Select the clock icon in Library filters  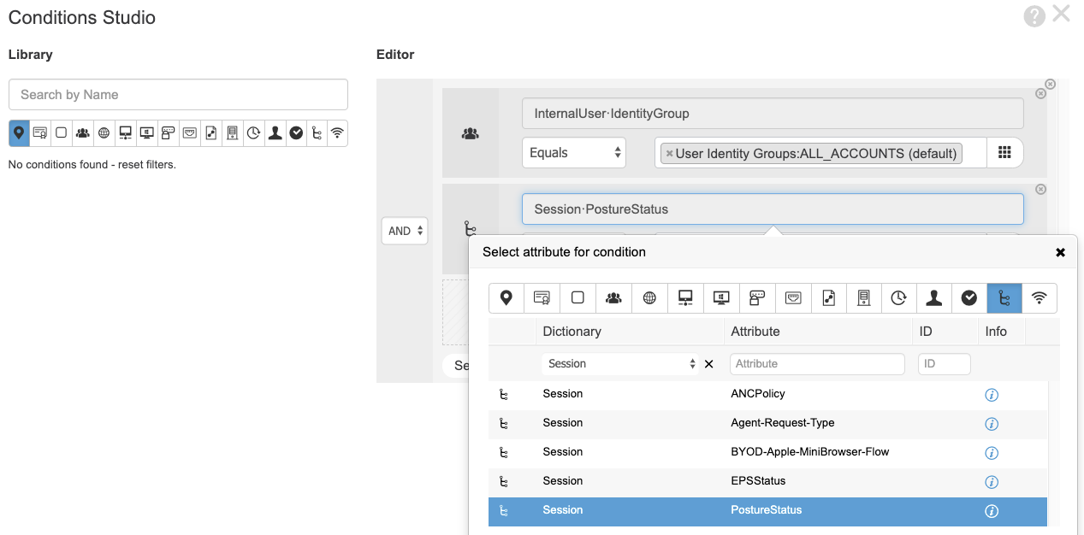pyautogui.click(x=253, y=132)
